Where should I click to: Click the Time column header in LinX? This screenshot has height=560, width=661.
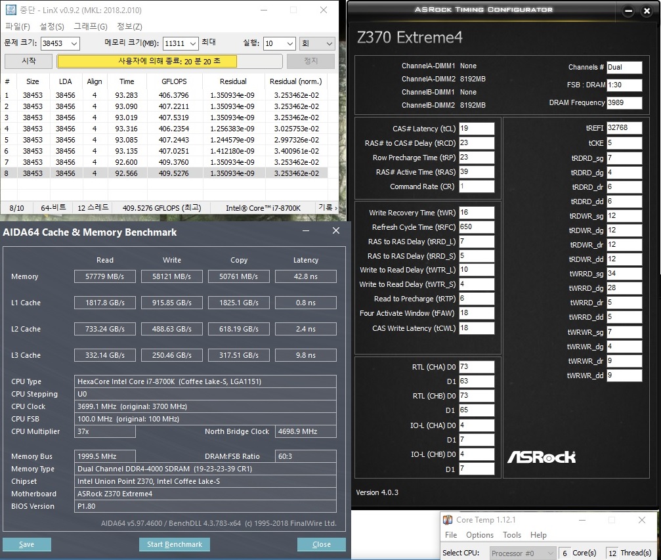click(127, 81)
